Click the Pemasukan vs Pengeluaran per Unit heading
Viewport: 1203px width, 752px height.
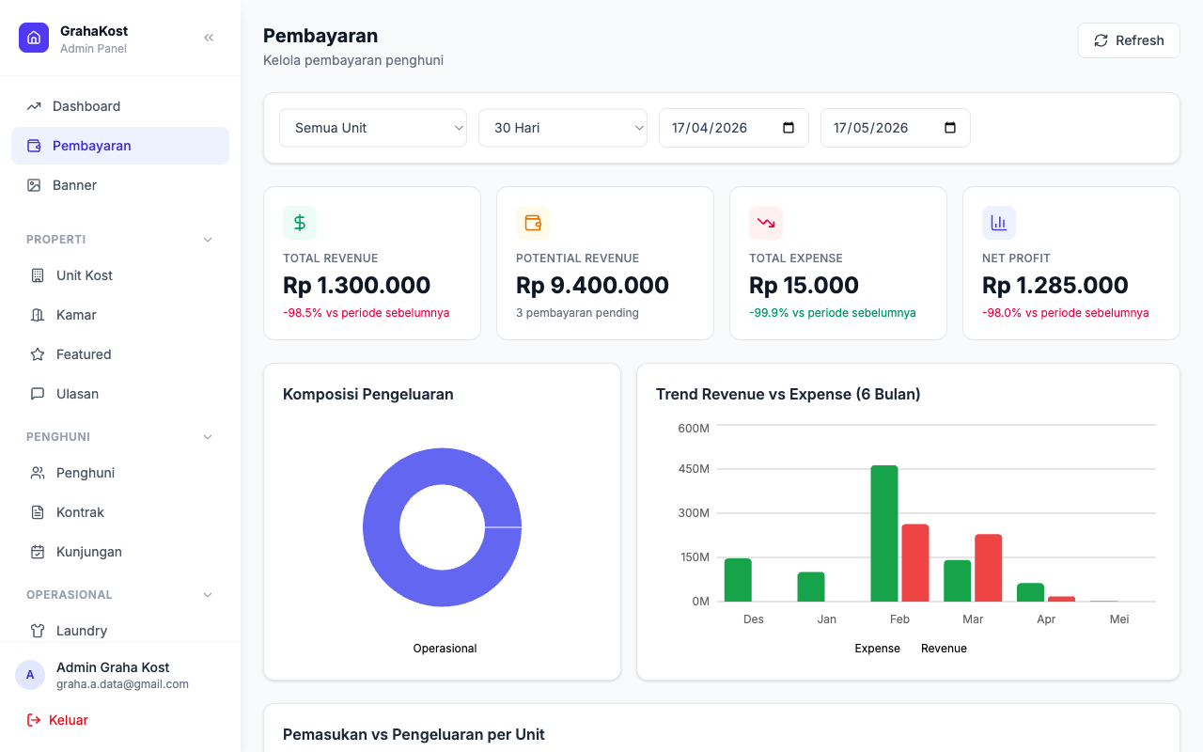[414, 734]
